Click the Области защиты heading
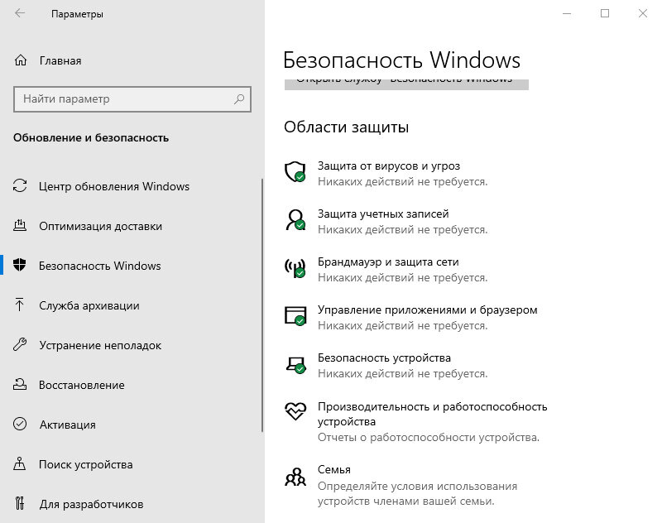Screen dimensions: 662x523 click(346, 127)
